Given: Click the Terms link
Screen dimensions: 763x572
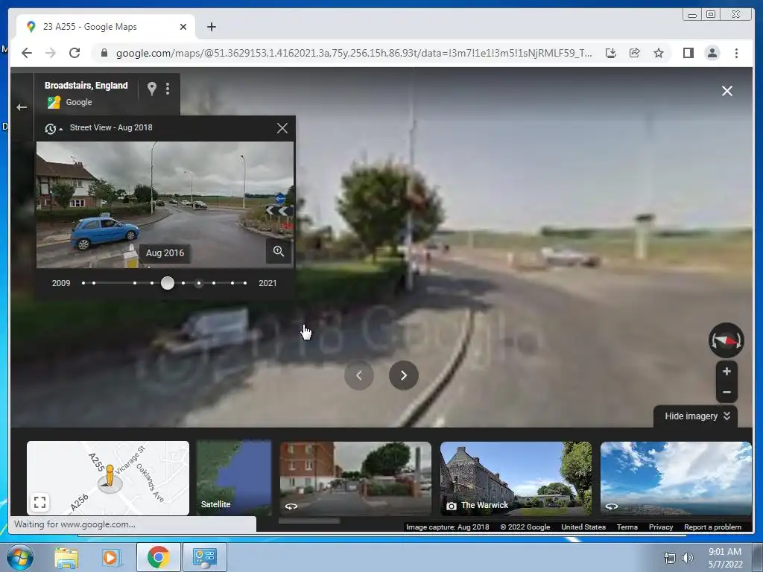Looking at the screenshot, I should [627, 527].
